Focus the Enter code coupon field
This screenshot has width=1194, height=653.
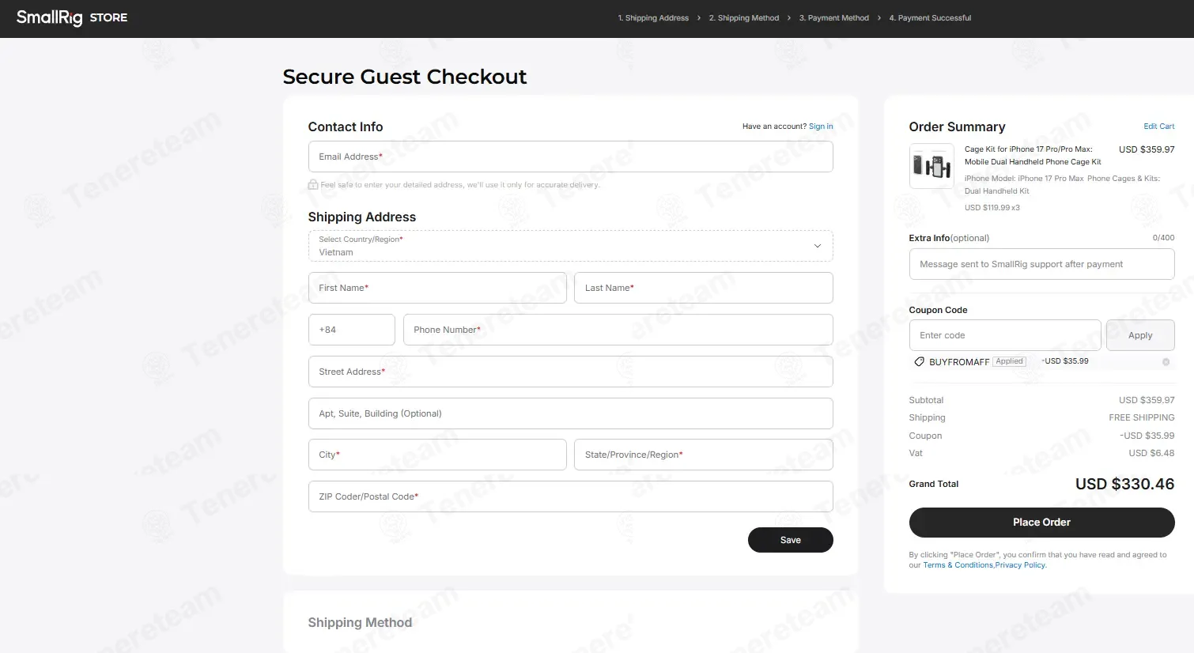1005,335
